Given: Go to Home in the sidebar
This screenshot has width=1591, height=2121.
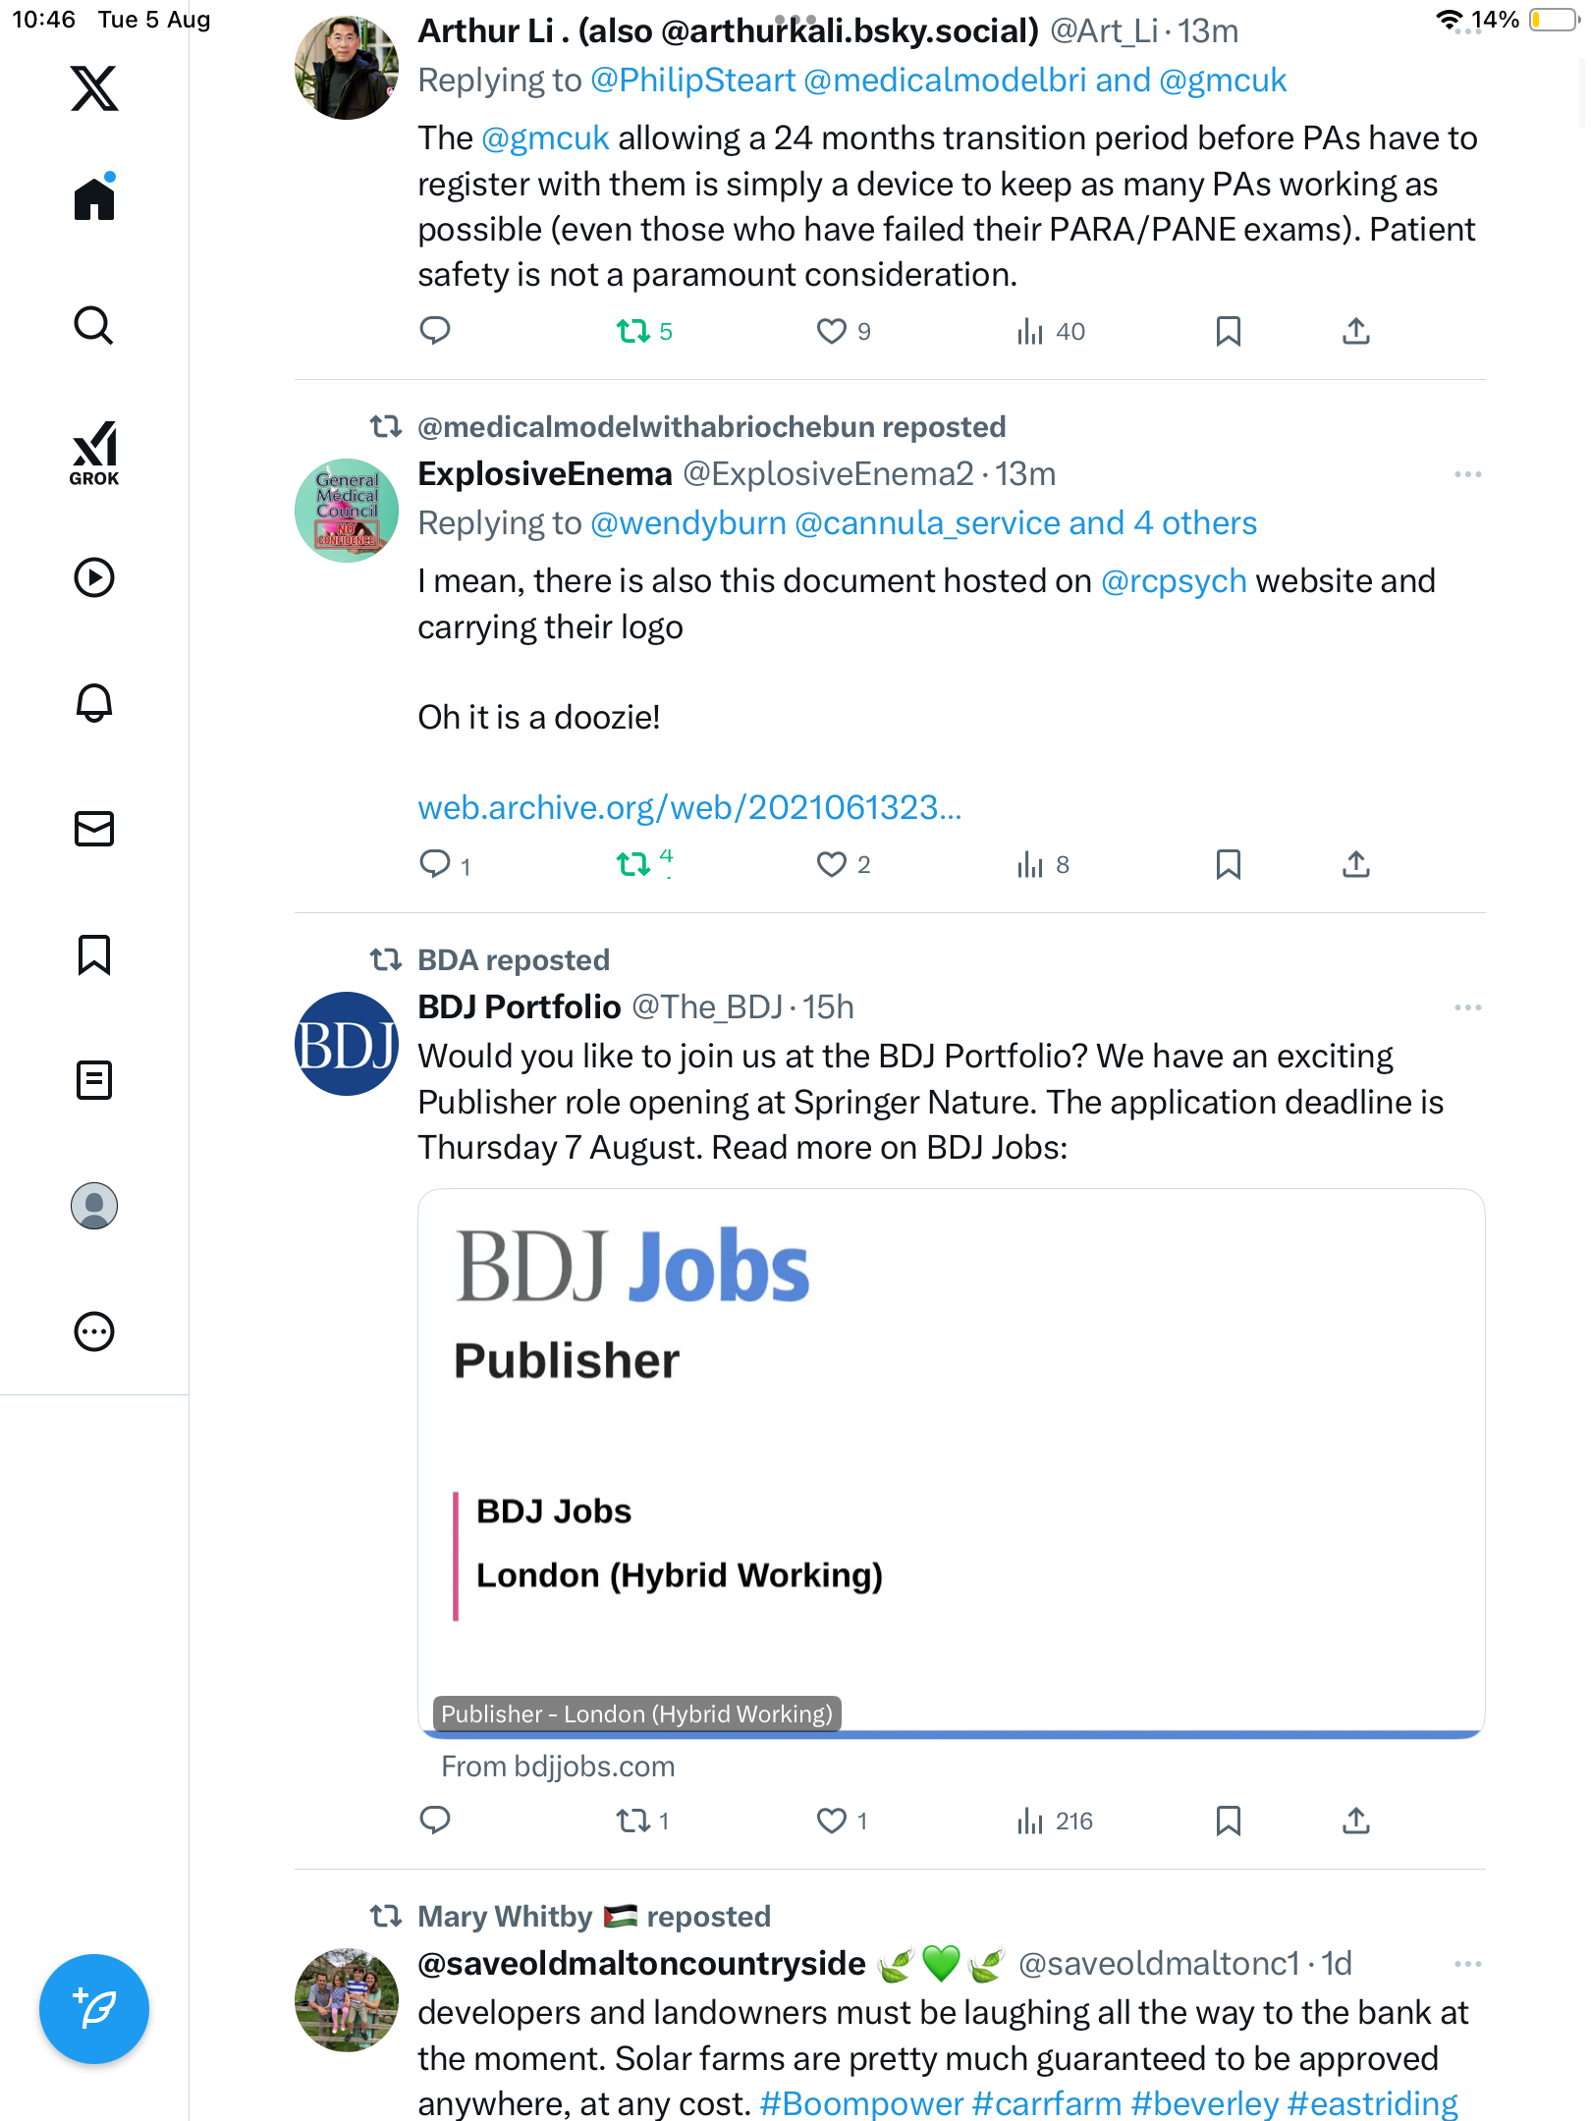Looking at the screenshot, I should click(x=94, y=200).
